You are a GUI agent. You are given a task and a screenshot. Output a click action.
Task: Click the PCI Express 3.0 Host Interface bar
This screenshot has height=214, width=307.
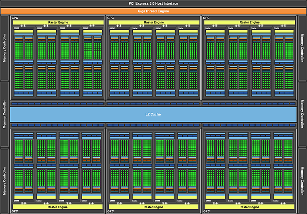[153, 3]
